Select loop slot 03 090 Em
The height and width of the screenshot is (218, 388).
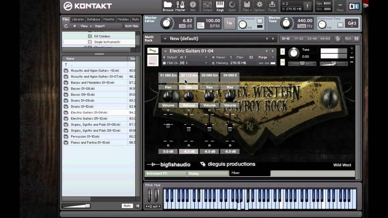[x=209, y=78]
